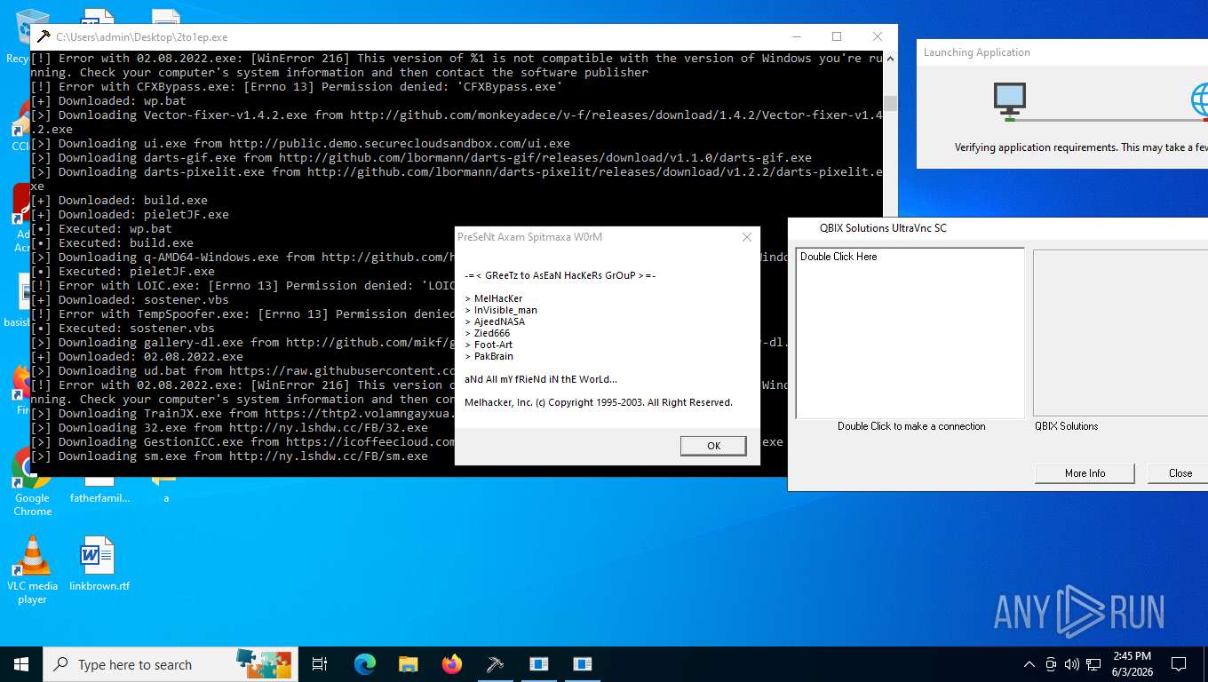Click the Melhacker copyright line
Screen dimensions: 1208x682
click(599, 402)
